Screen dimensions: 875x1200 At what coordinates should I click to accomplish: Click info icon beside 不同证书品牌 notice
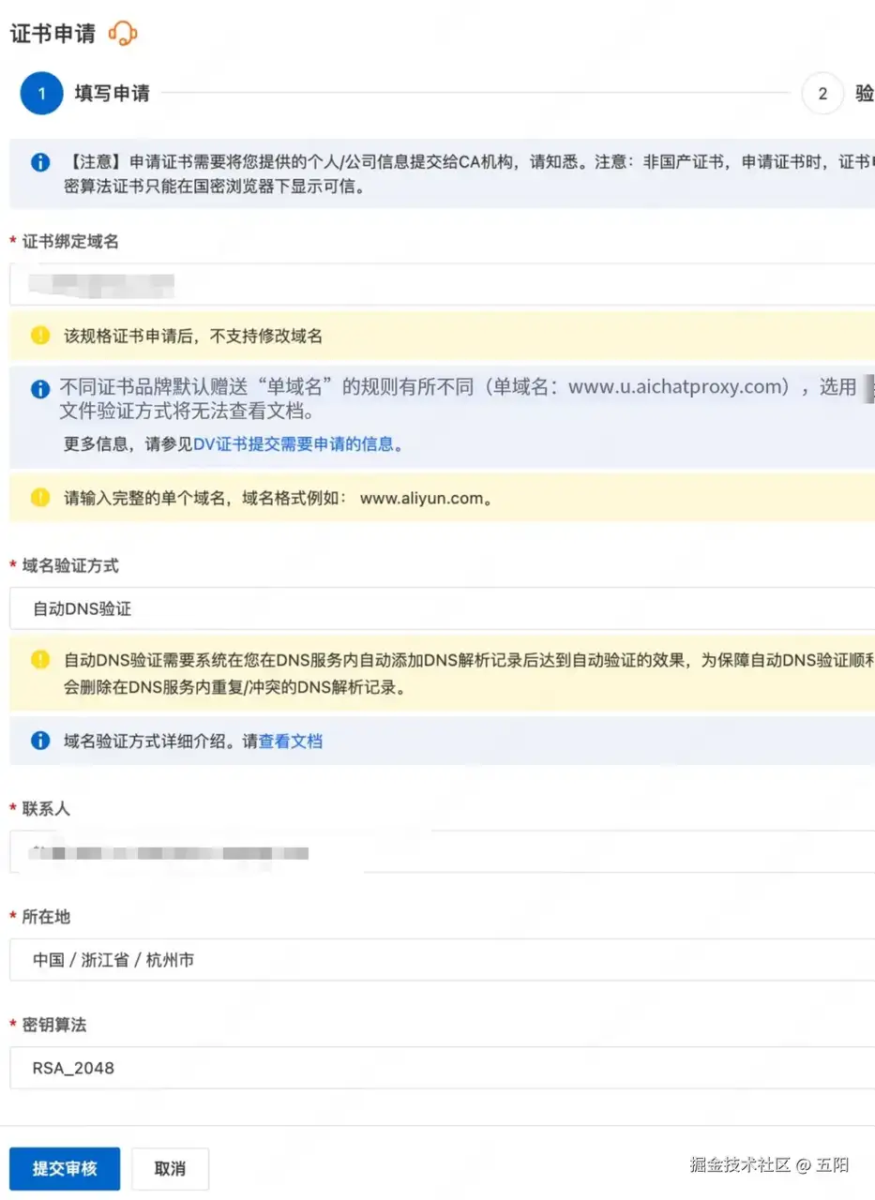[40, 387]
